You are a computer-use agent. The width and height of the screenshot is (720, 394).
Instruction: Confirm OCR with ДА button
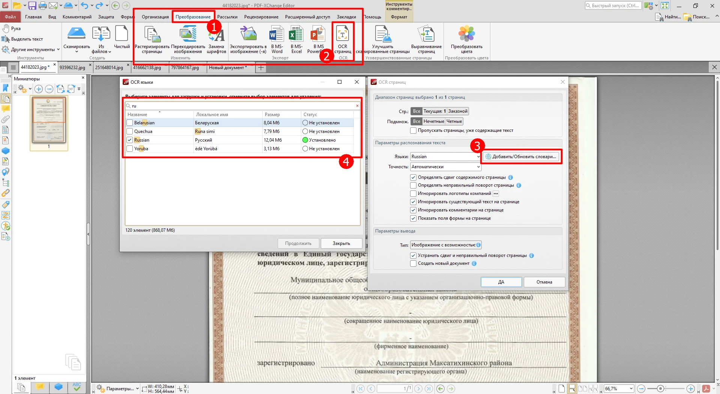pos(501,282)
